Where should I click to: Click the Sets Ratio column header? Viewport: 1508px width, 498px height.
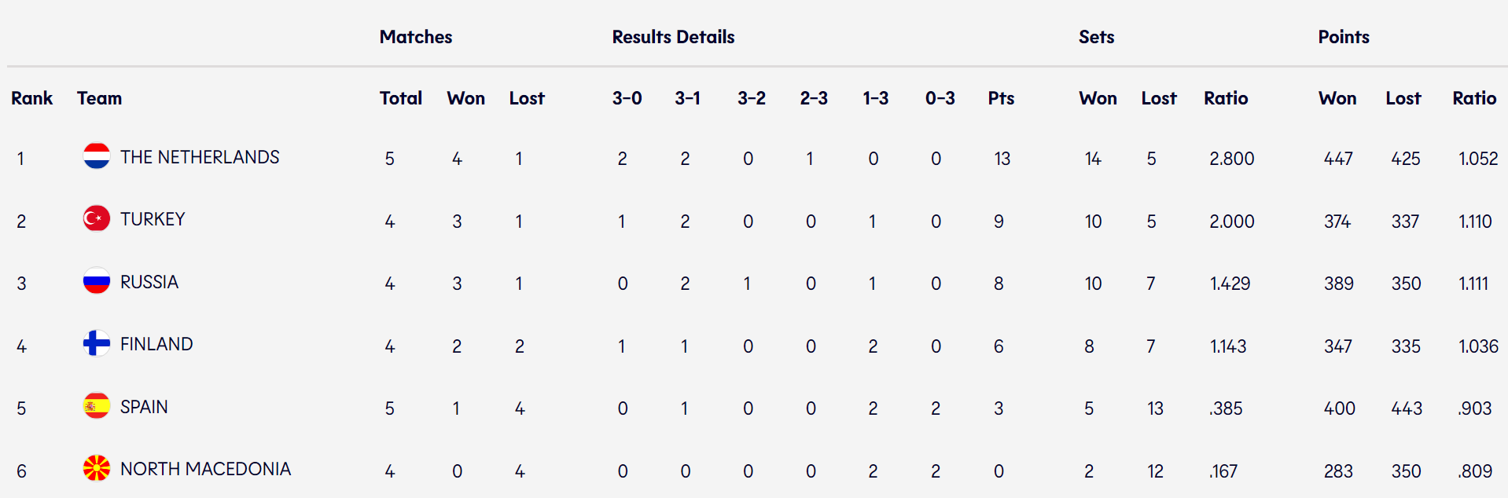[1226, 98]
